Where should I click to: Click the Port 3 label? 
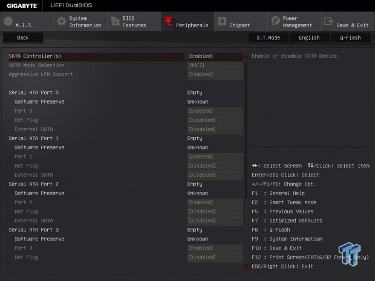pyautogui.click(x=24, y=248)
